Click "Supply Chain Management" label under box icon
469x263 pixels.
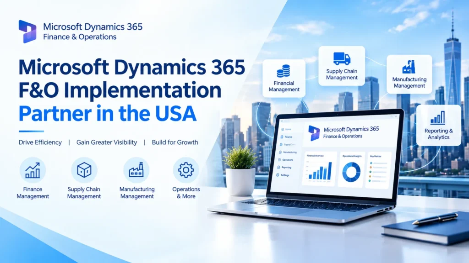(84, 193)
